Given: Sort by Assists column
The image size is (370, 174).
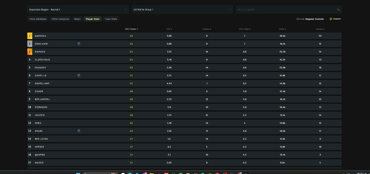Looking at the screenshot, I should (320, 29).
